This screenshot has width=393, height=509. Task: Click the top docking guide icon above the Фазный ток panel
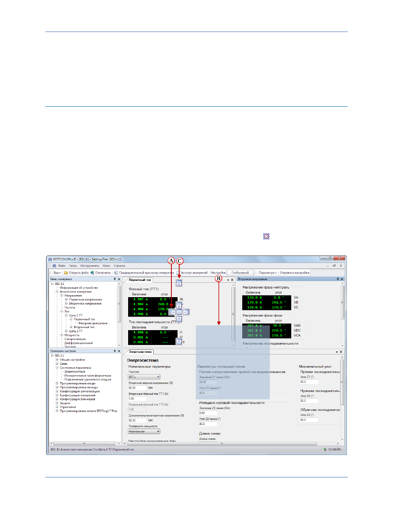coord(179,283)
